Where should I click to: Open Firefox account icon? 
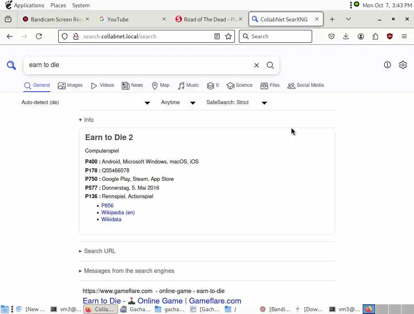coord(361,36)
